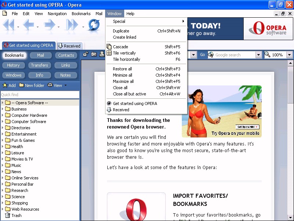Image resolution: width=294 pixels, height=221 pixels.
Task: Expand the Business bookmark folder
Action: [3, 109]
